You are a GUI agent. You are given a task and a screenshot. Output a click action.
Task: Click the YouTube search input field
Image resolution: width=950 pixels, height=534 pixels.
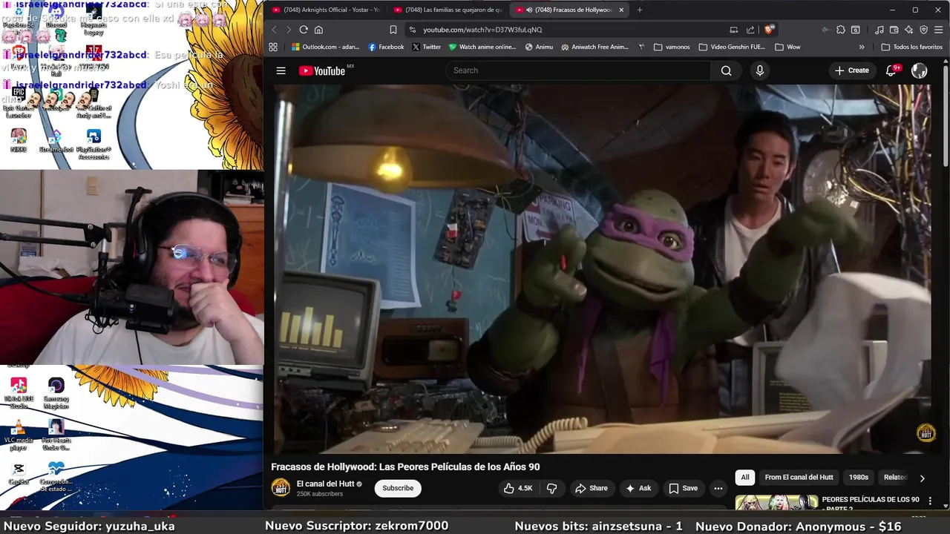(579, 70)
